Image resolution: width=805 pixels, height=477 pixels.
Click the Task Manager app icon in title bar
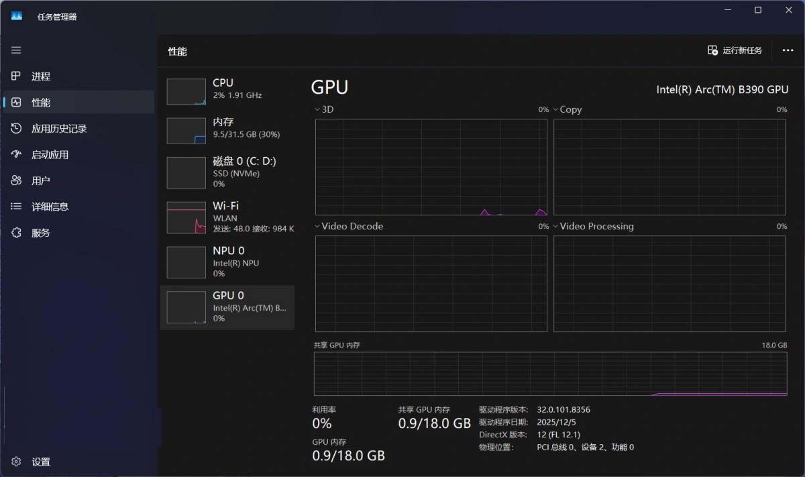17,16
